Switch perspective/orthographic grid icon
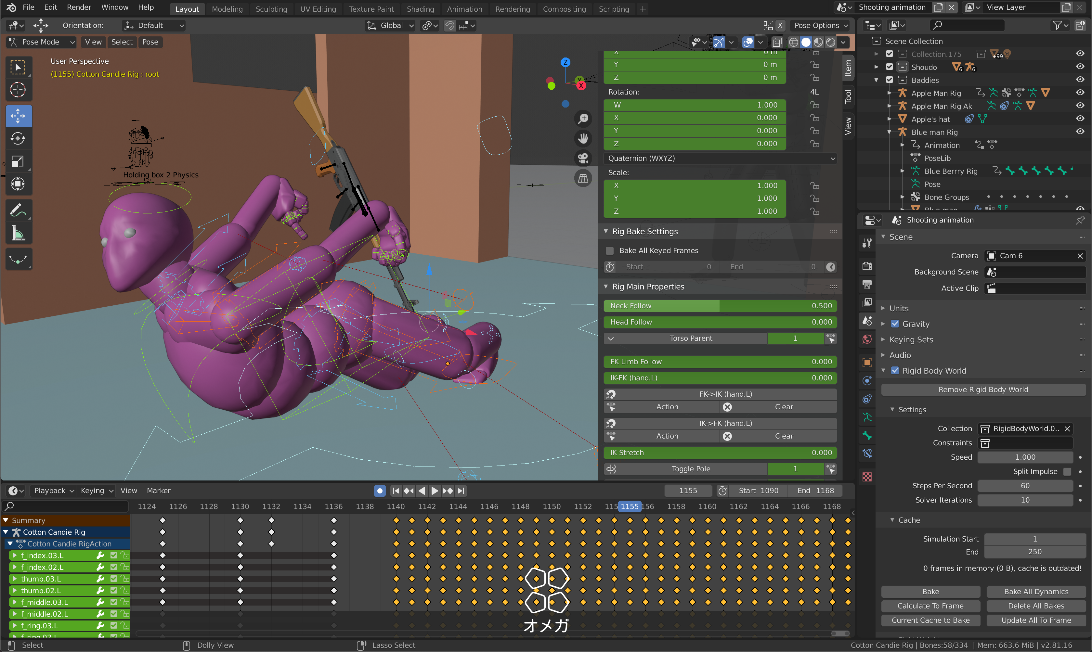Viewport: 1092px width, 652px height. click(x=584, y=178)
